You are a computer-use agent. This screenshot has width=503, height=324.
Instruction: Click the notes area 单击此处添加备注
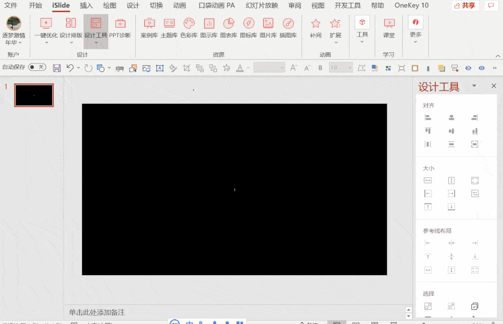pyautogui.click(x=97, y=312)
